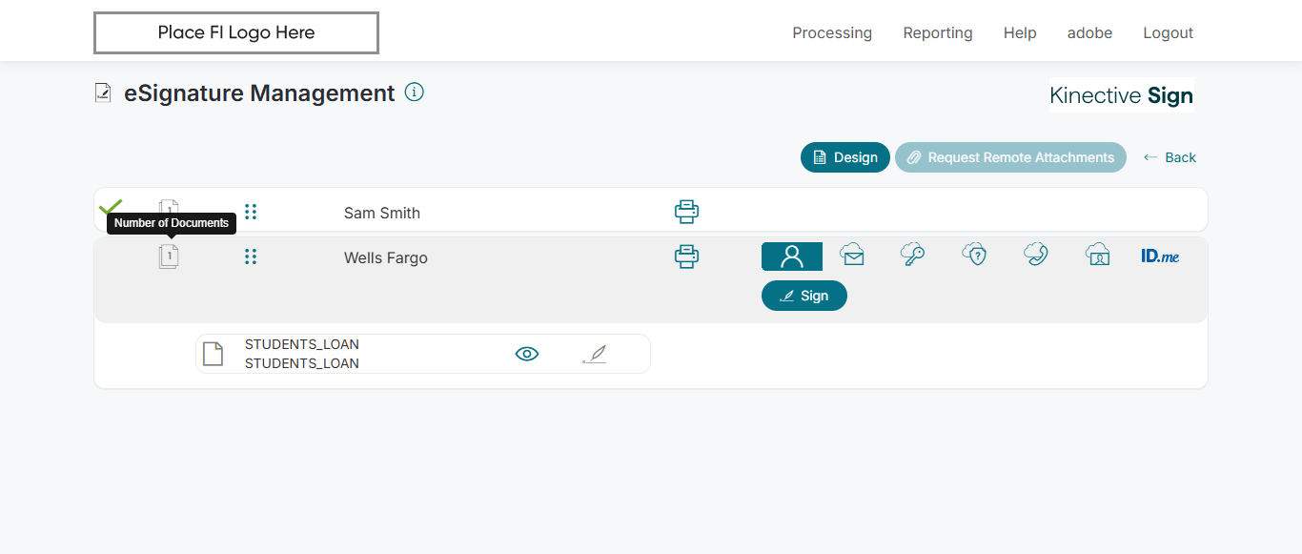Click the info icon beside eSignature Management

click(x=415, y=92)
